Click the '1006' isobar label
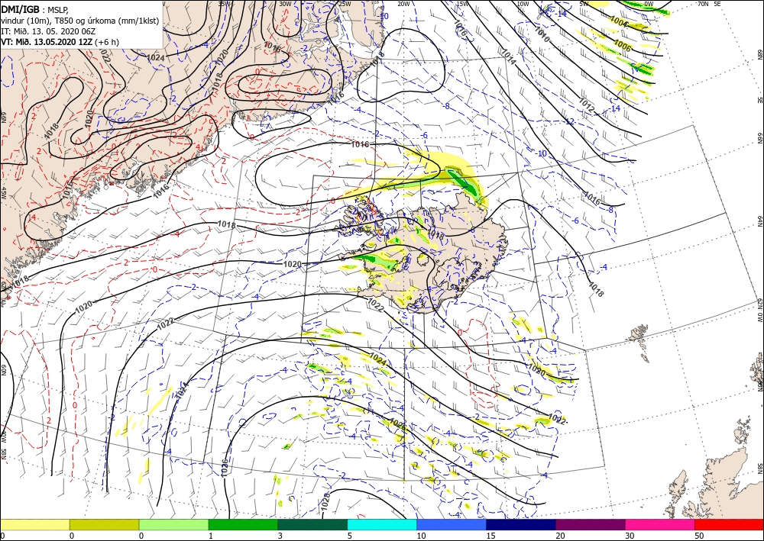Image resolution: width=764 pixels, height=541 pixels. [622, 46]
